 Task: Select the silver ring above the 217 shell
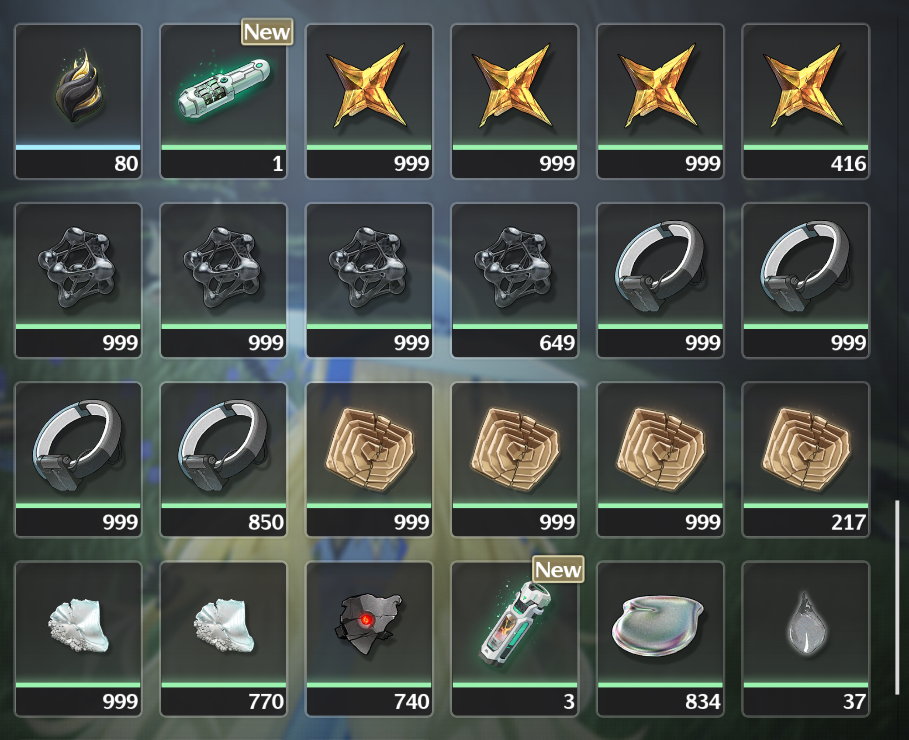tap(806, 281)
